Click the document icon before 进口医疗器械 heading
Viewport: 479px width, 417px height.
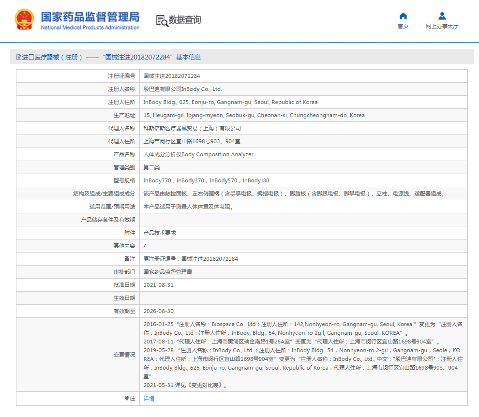point(19,57)
